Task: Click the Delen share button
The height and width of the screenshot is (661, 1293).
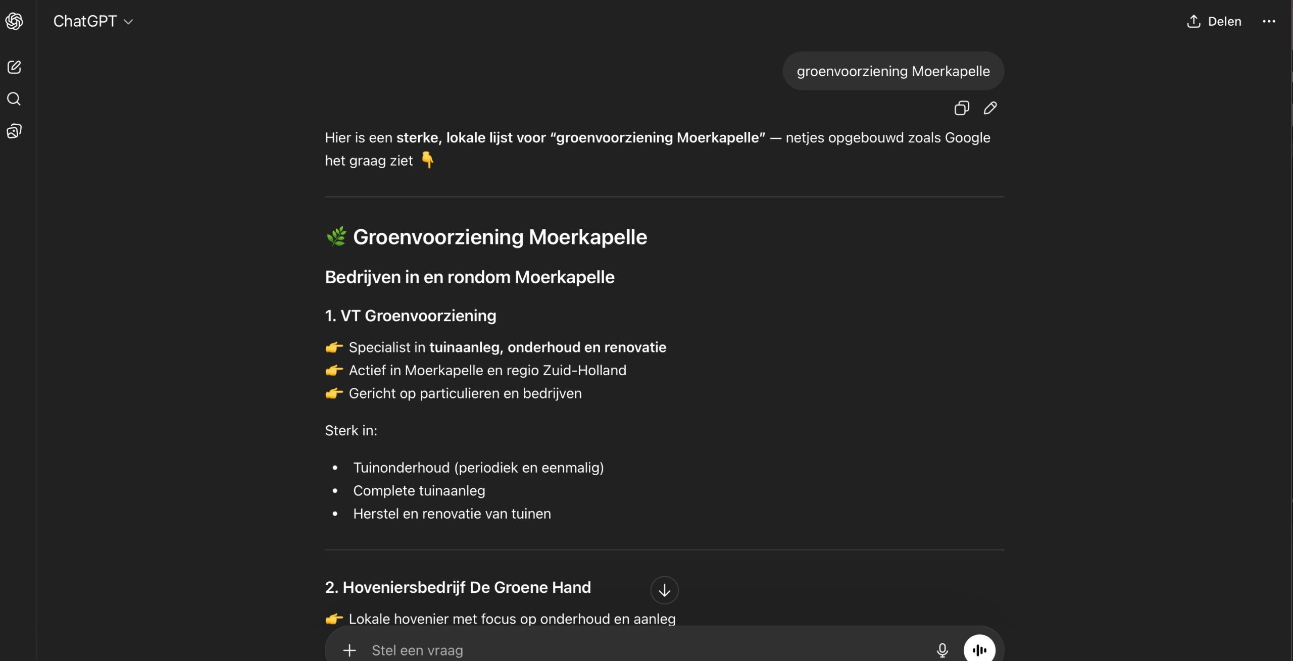Action: (x=1214, y=21)
